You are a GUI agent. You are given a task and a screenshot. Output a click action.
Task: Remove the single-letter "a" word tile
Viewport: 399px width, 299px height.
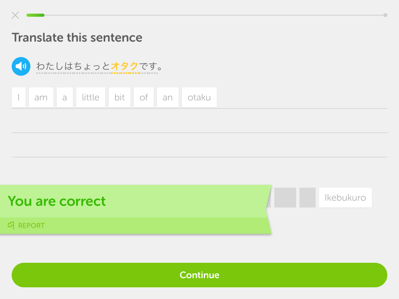pyautogui.click(x=65, y=97)
